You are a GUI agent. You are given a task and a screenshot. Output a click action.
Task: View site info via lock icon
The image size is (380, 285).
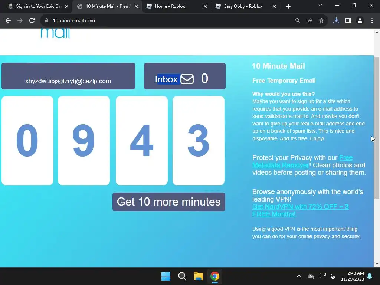click(x=47, y=21)
